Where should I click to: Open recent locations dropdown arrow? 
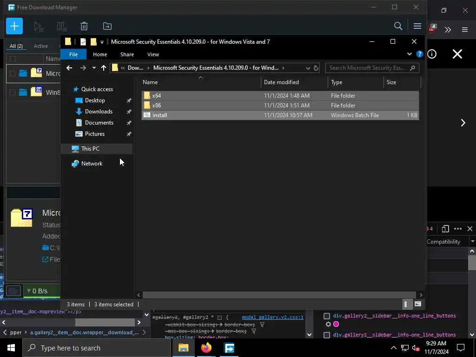click(94, 68)
